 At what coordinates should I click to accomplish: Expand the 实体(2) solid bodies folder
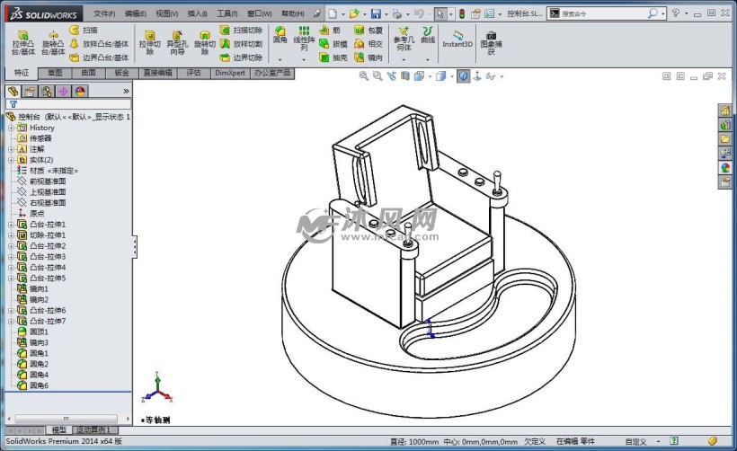coord(12,160)
